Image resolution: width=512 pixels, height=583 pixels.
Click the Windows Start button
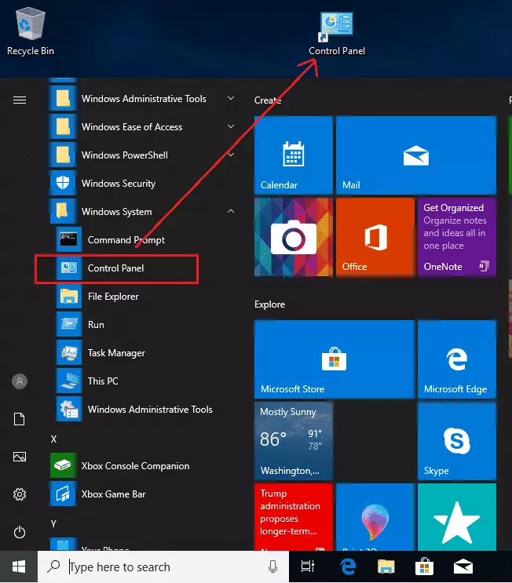[19, 567]
